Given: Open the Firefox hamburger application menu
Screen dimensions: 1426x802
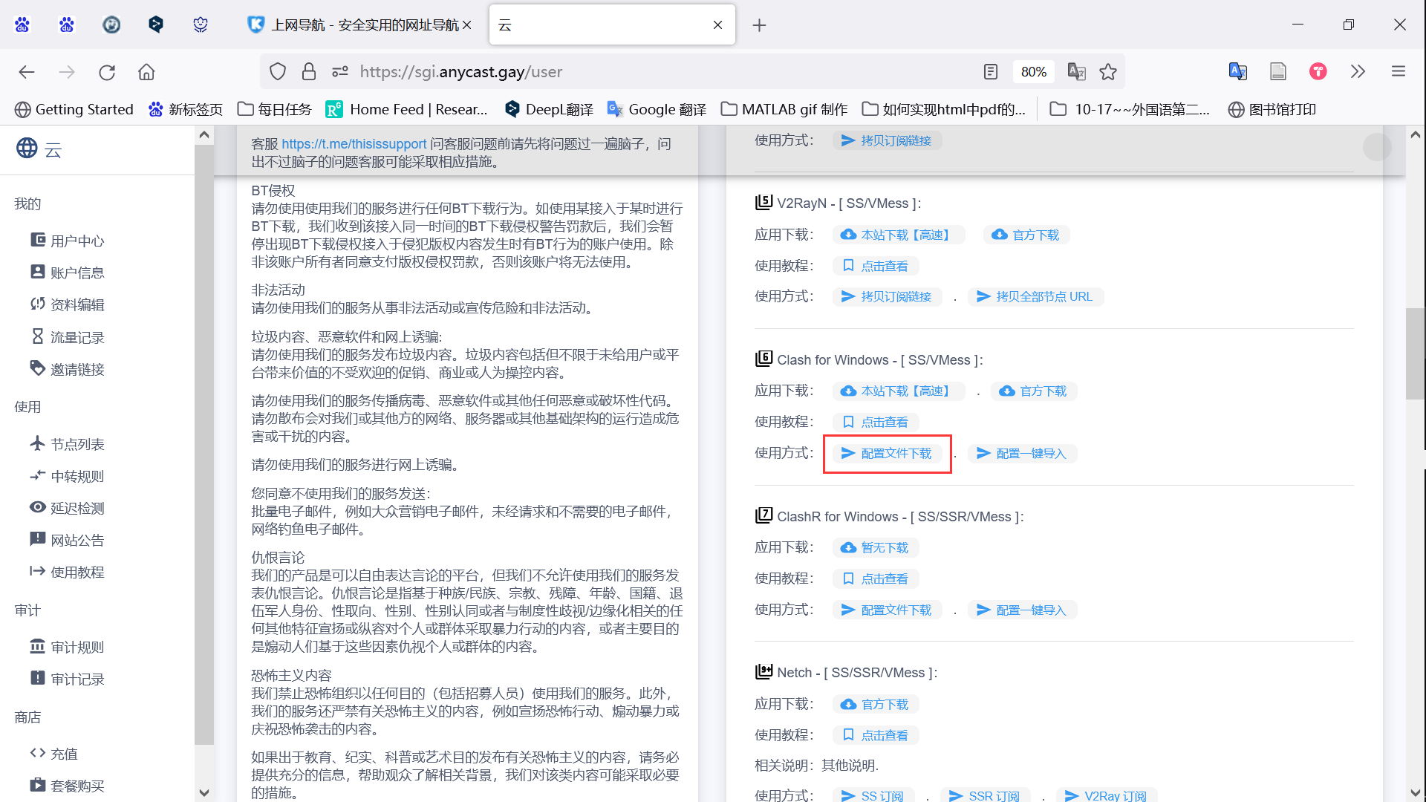Looking at the screenshot, I should [1399, 72].
